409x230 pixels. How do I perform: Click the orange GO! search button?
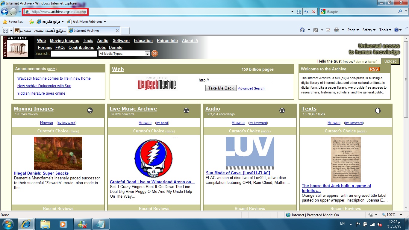click(x=154, y=54)
